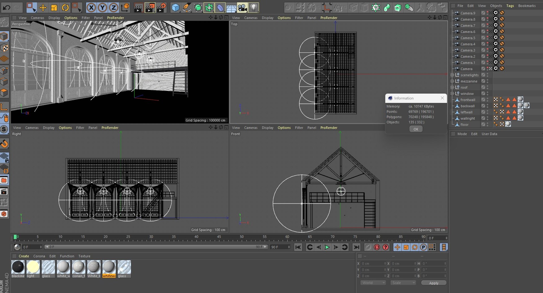Toggle the X-axis lock button
This screenshot has width=543, height=293.
point(91,8)
